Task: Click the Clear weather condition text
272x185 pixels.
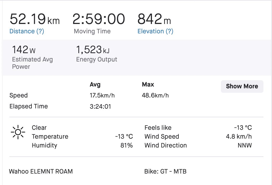Action: pyautogui.click(x=39, y=128)
